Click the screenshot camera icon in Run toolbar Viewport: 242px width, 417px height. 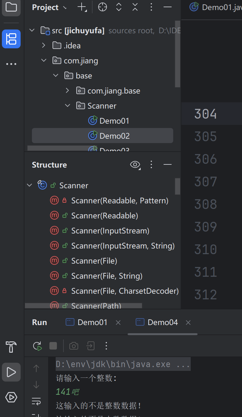click(74, 346)
